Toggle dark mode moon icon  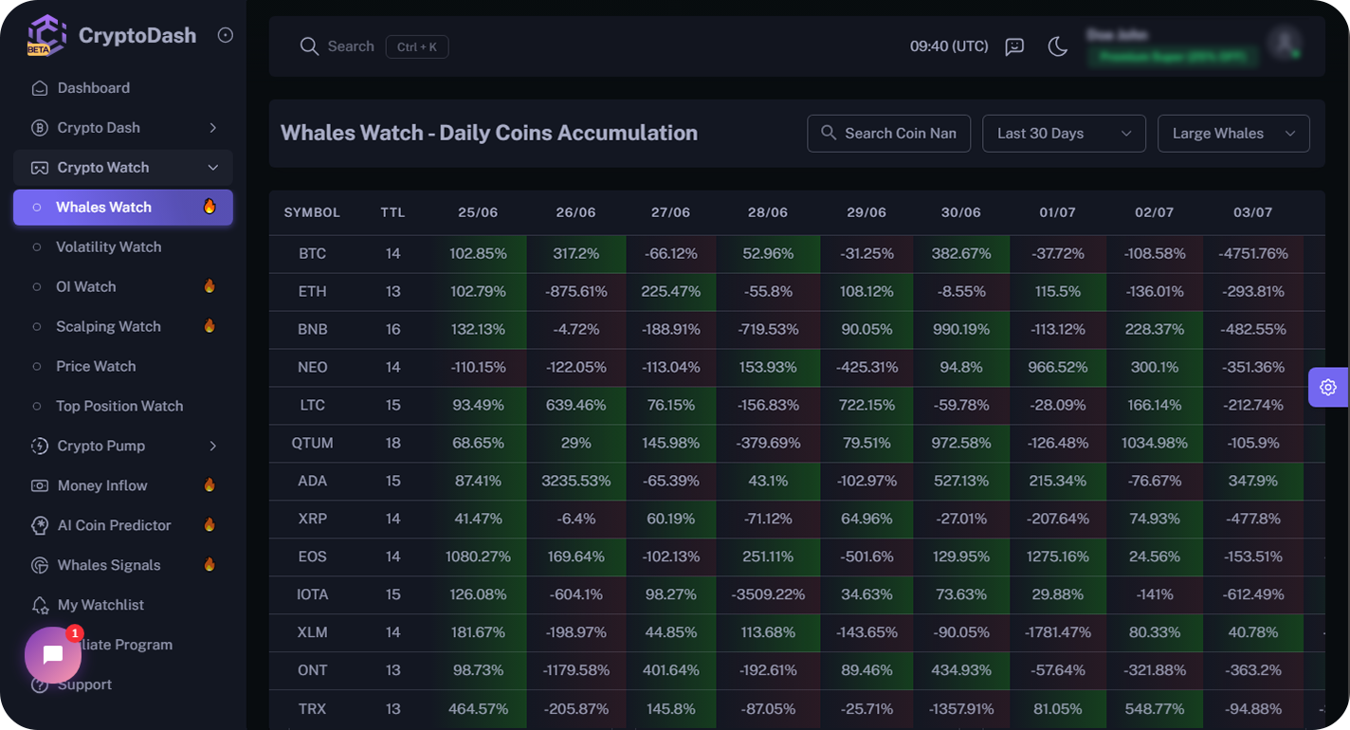click(x=1058, y=46)
